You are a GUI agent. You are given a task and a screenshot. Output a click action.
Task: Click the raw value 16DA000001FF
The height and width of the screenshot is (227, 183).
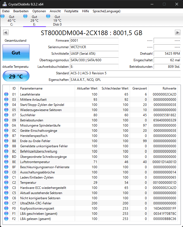(x=165, y=208)
